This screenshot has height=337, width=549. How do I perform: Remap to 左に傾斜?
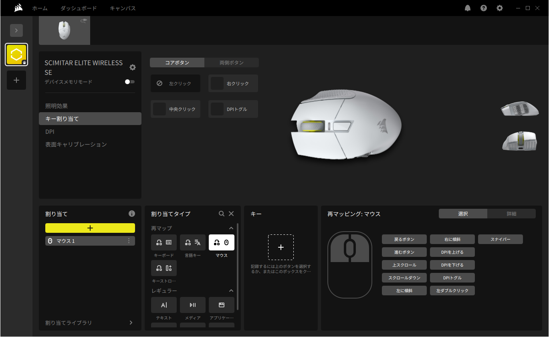(x=404, y=291)
